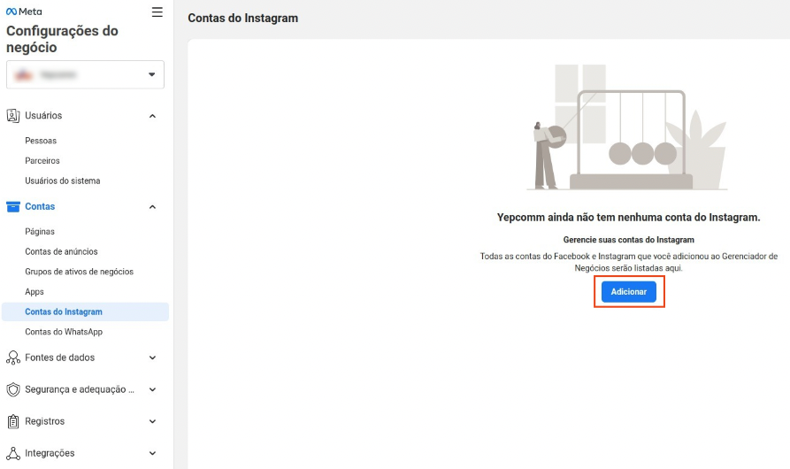Collapse the Contas section chevron
790x469 pixels.
(152, 207)
